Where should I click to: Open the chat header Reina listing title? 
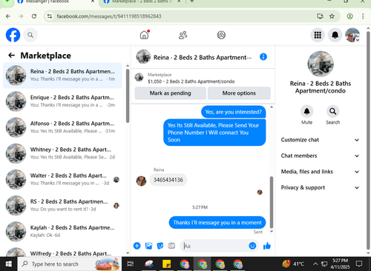click(203, 58)
